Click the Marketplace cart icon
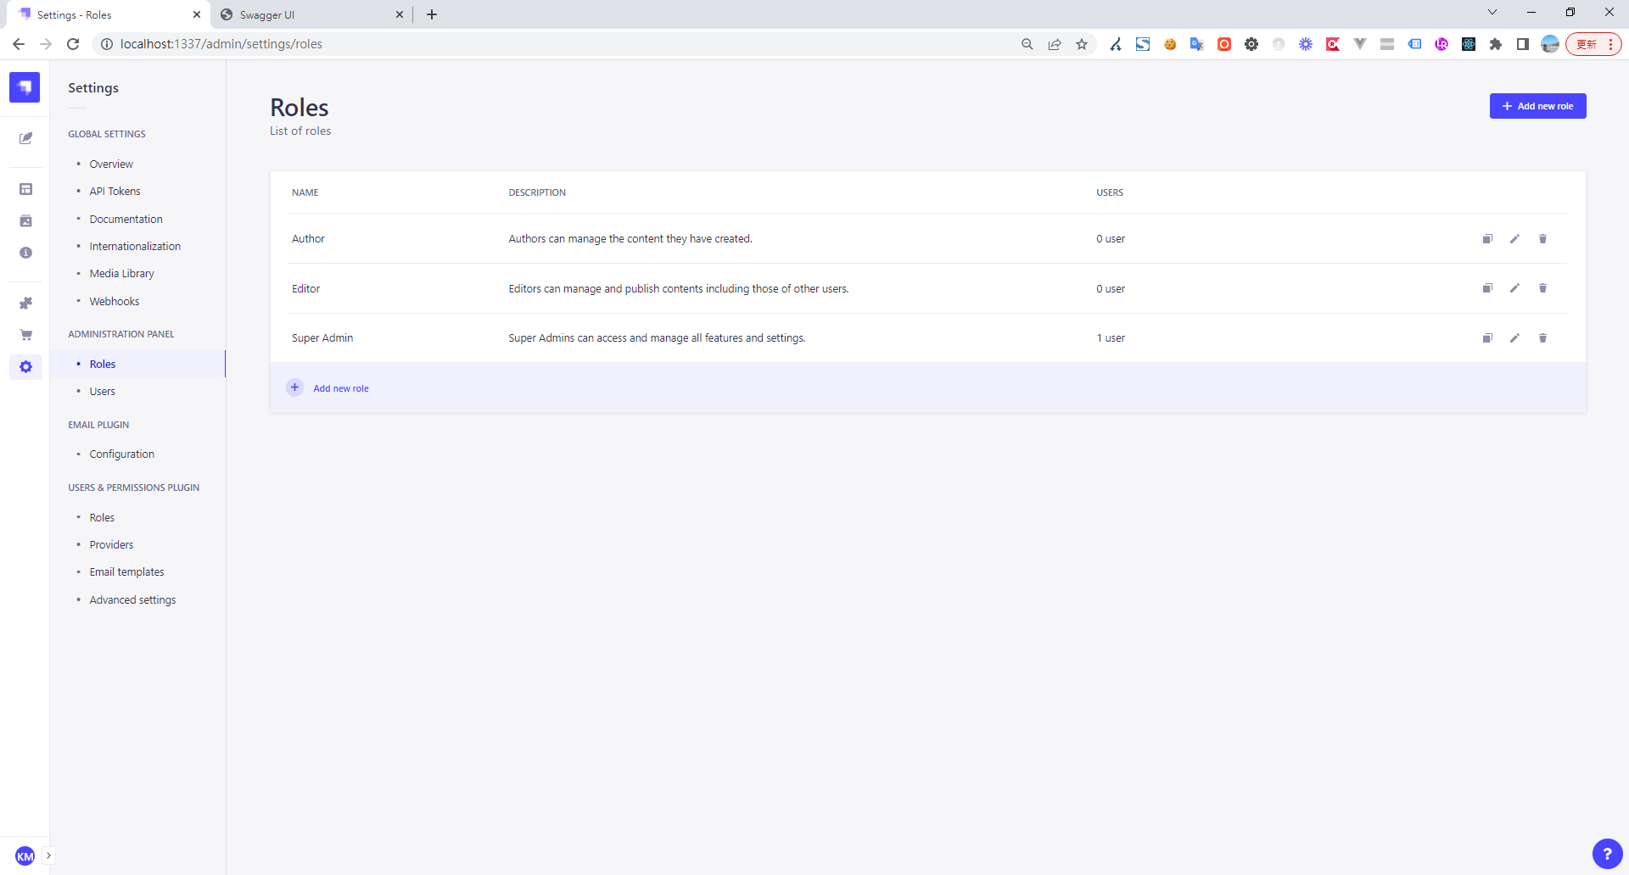This screenshot has width=1629, height=875. (25, 335)
